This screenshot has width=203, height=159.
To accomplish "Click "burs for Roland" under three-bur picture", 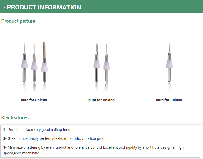I will coord(34,100).
